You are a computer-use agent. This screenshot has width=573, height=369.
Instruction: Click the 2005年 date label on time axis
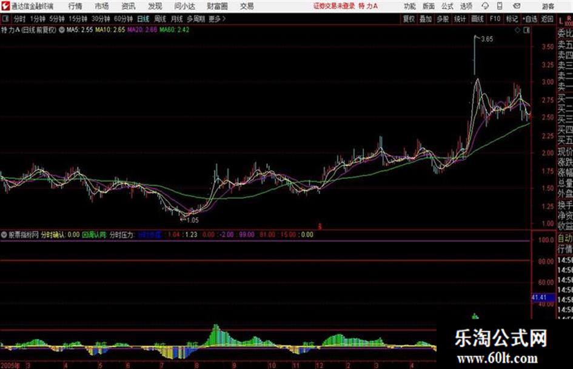(10, 365)
